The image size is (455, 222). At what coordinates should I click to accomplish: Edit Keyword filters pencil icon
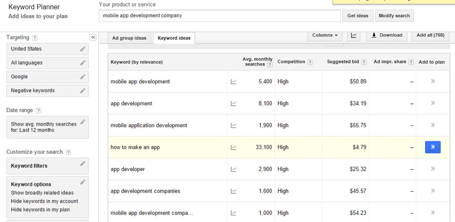pyautogui.click(x=83, y=164)
